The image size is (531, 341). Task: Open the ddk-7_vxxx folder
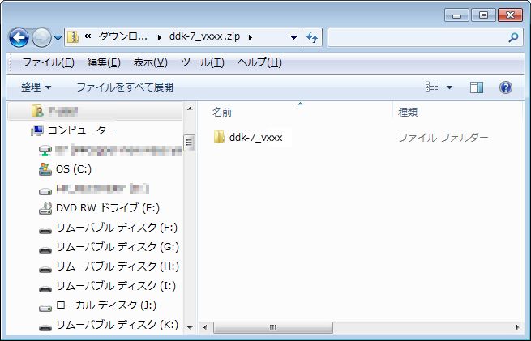click(255, 138)
